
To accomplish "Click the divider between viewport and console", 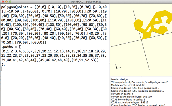I will click(x=141, y=76).
